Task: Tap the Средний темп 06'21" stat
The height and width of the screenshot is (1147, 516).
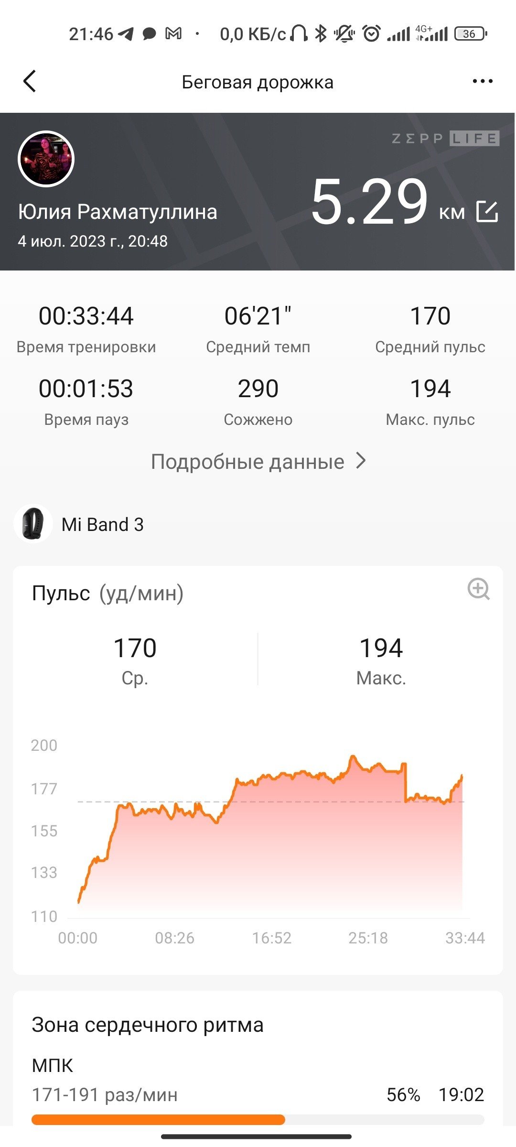Action: pyautogui.click(x=258, y=329)
